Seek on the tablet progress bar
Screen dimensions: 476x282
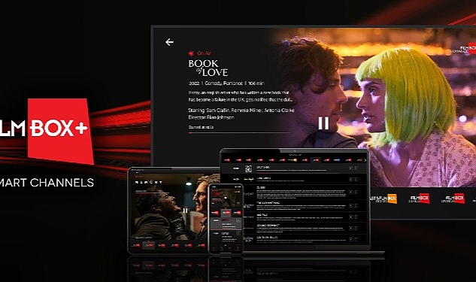[x=152, y=193]
